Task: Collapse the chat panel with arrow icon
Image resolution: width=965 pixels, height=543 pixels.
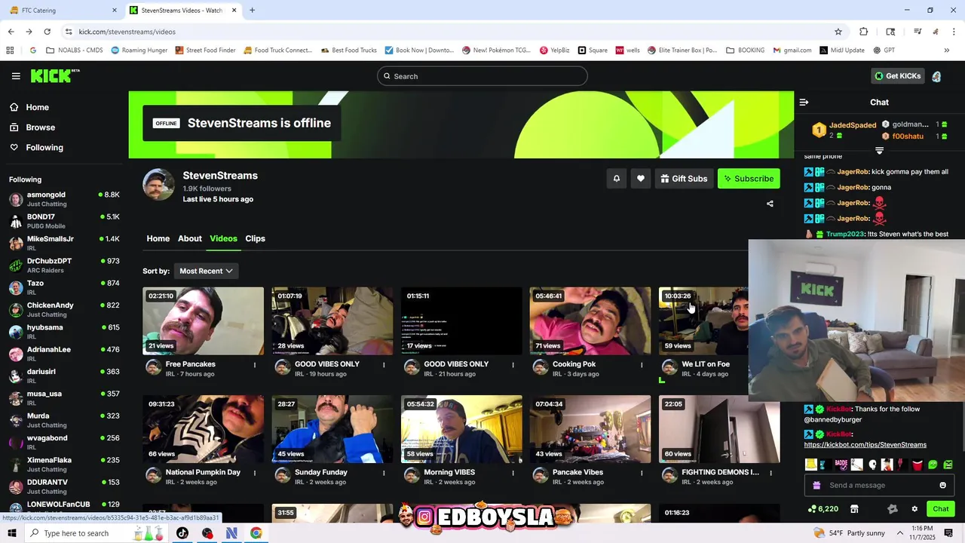Action: pos(804,103)
